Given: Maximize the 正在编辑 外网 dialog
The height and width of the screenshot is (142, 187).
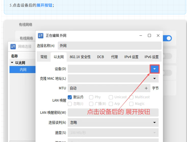Looking at the screenshot, I should pos(149,35).
